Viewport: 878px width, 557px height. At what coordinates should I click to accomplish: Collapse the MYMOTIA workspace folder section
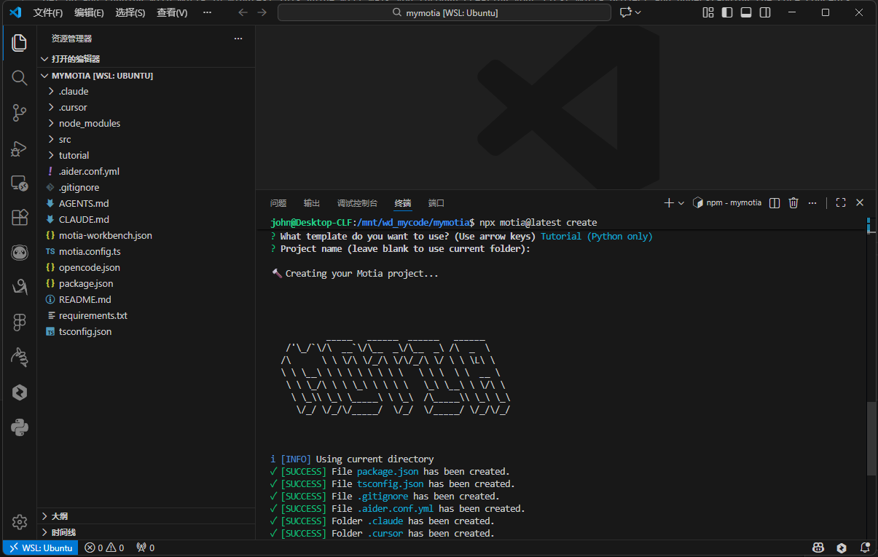[146, 75]
